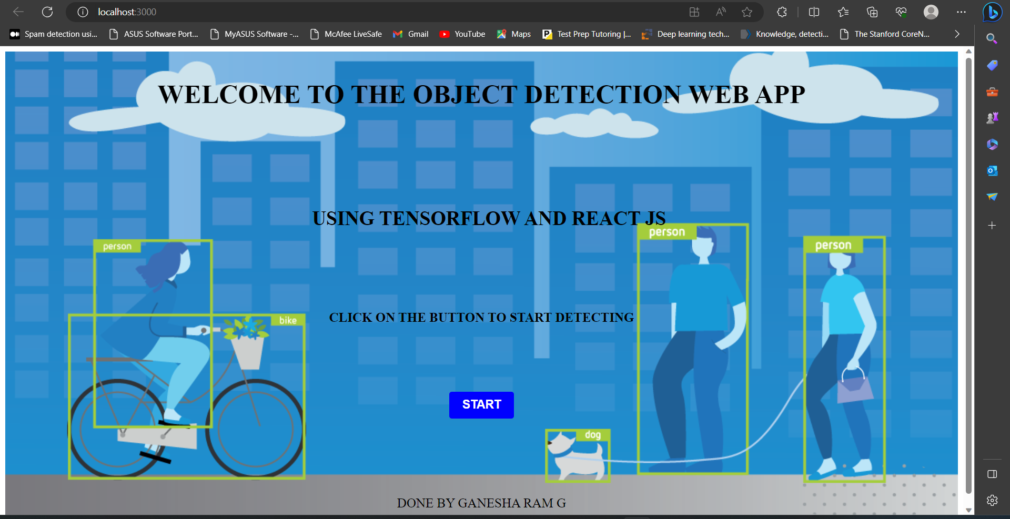Toggle sidebar visibility at the sidebar bottom

[x=992, y=474]
